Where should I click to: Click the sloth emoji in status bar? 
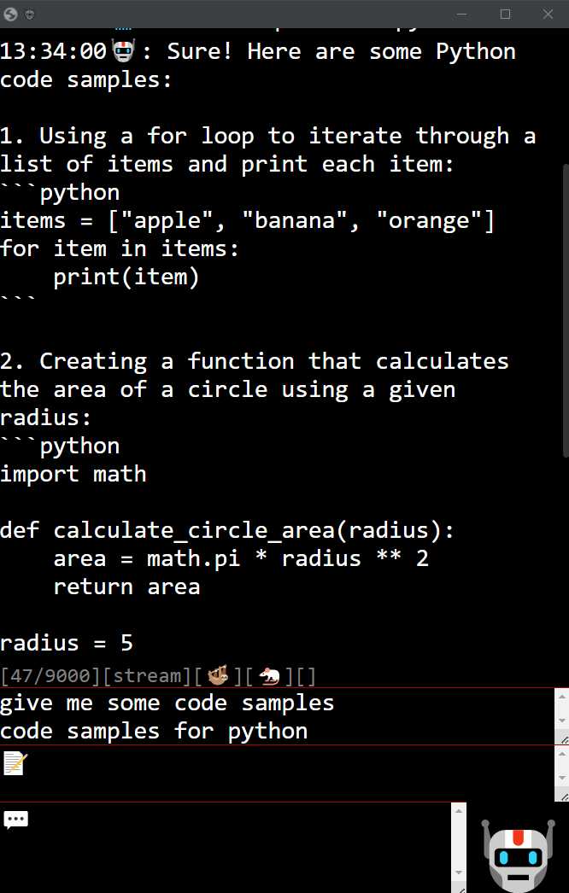point(218,675)
